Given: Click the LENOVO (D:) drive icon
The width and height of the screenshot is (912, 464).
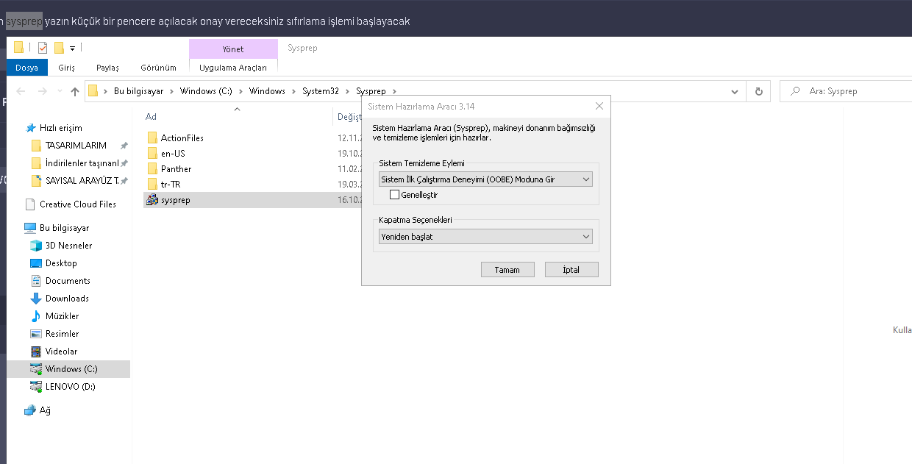Looking at the screenshot, I should coord(36,387).
